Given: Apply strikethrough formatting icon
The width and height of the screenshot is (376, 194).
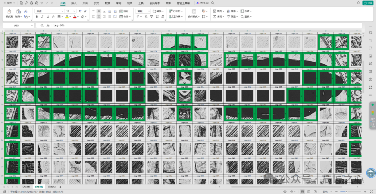Looking at the screenshot, I should click(53, 17).
